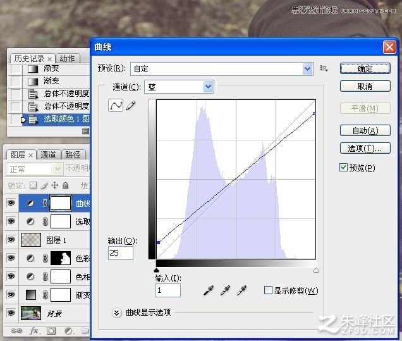Lock transparent pixels icon

(33, 185)
